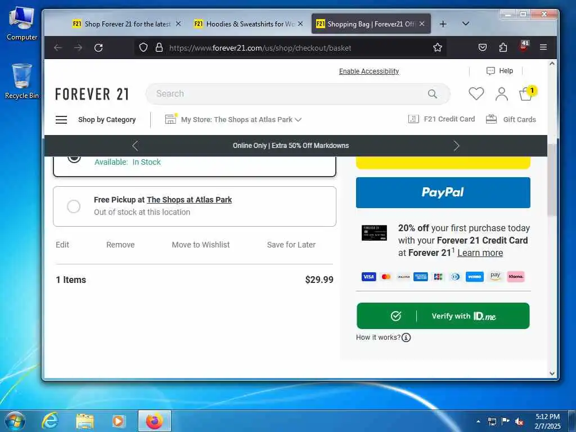Viewport: 576px width, 432px height.
Task: Click scrollbar down arrow
Action: pyautogui.click(x=552, y=373)
